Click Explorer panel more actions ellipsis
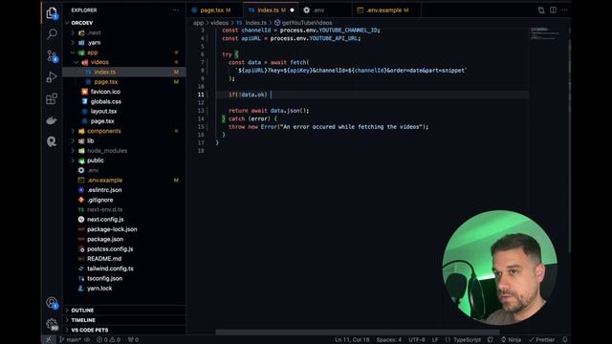This screenshot has width=612, height=344. 176,11
